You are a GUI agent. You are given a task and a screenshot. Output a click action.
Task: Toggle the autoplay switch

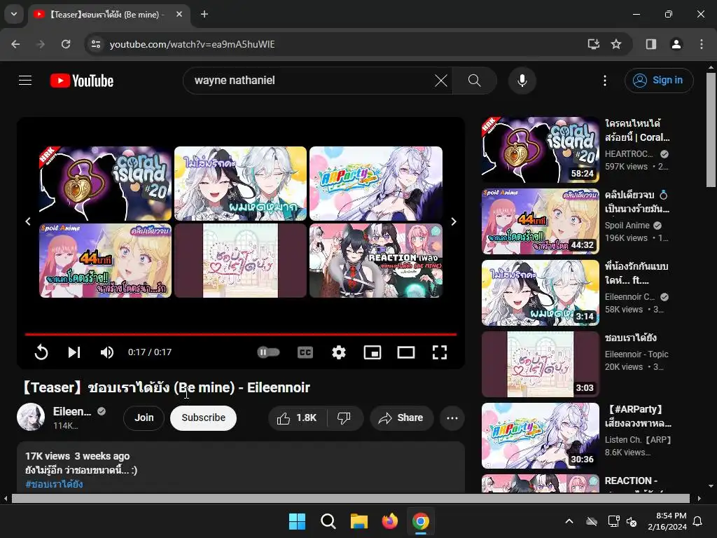(268, 352)
